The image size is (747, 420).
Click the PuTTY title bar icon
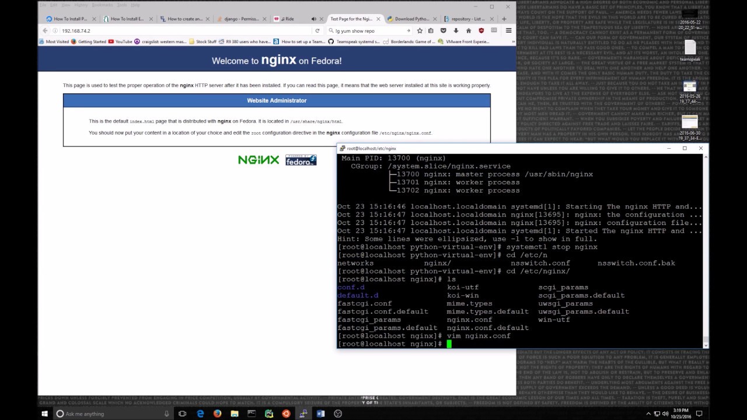pyautogui.click(x=342, y=148)
